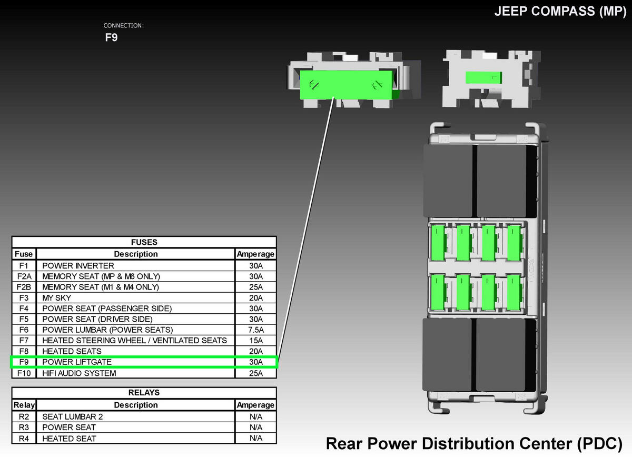Select the 'F2A' fuse cell

pyautogui.click(x=24, y=276)
